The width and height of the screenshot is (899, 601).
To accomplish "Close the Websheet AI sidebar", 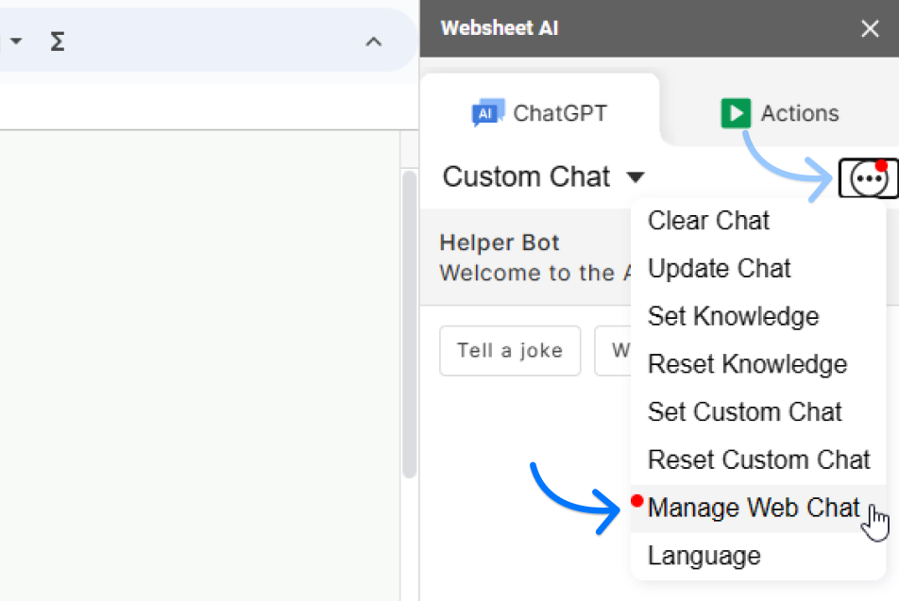I will (x=870, y=29).
